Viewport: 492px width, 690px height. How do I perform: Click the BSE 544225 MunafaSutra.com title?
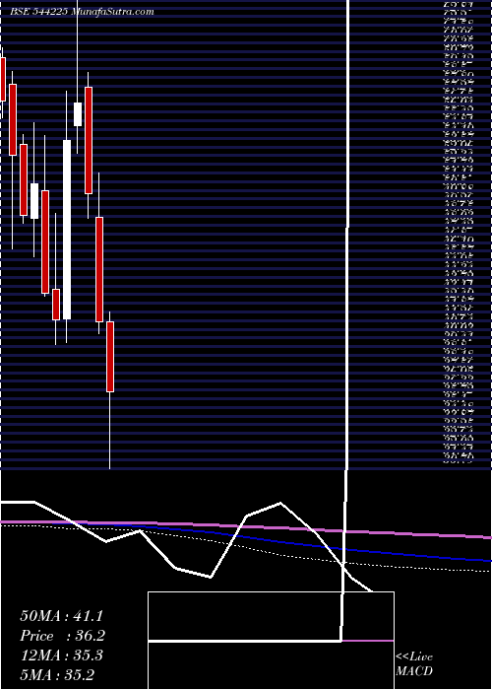tap(82, 12)
